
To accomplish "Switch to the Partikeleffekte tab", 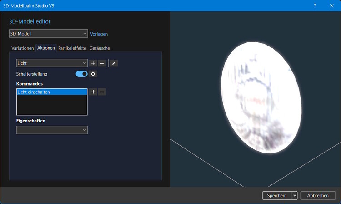I will (x=72, y=48).
